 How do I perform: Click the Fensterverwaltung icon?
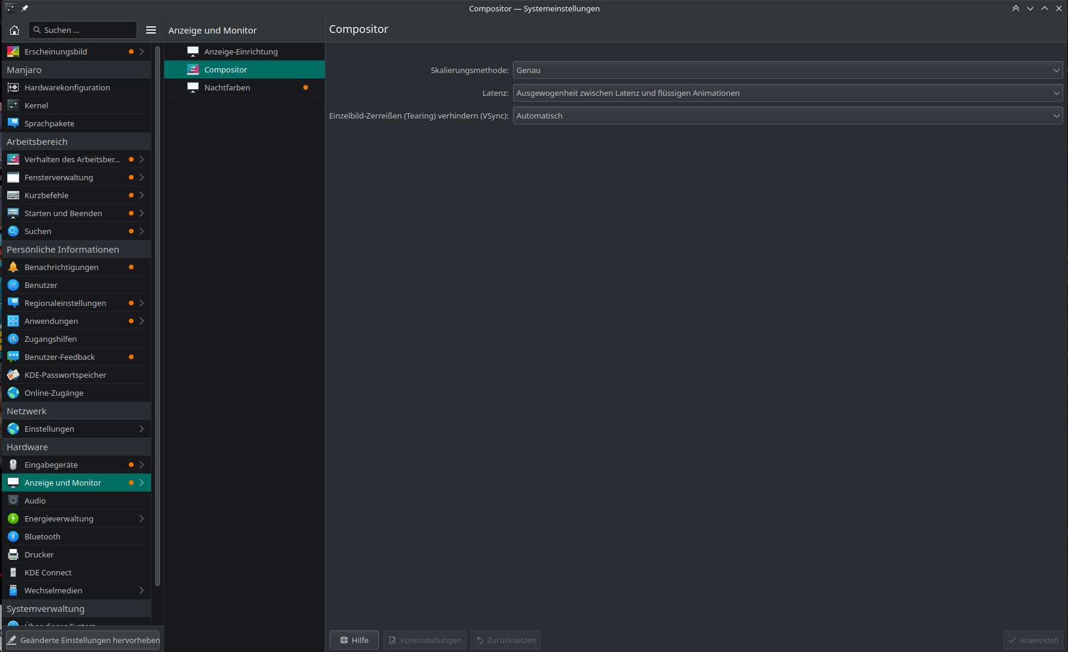point(13,177)
